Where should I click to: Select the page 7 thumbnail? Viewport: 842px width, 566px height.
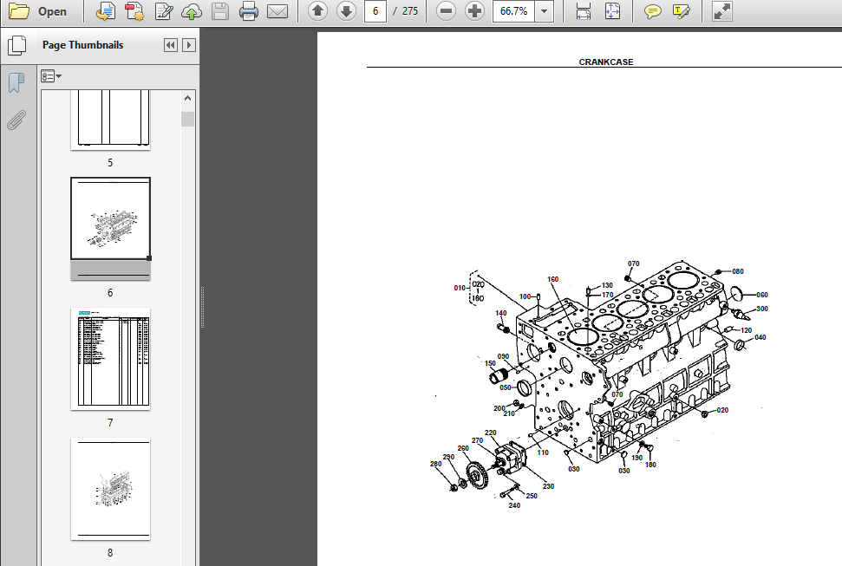pyautogui.click(x=110, y=359)
